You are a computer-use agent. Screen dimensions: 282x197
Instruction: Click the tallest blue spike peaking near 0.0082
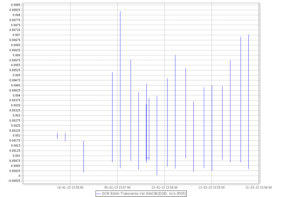120,90
